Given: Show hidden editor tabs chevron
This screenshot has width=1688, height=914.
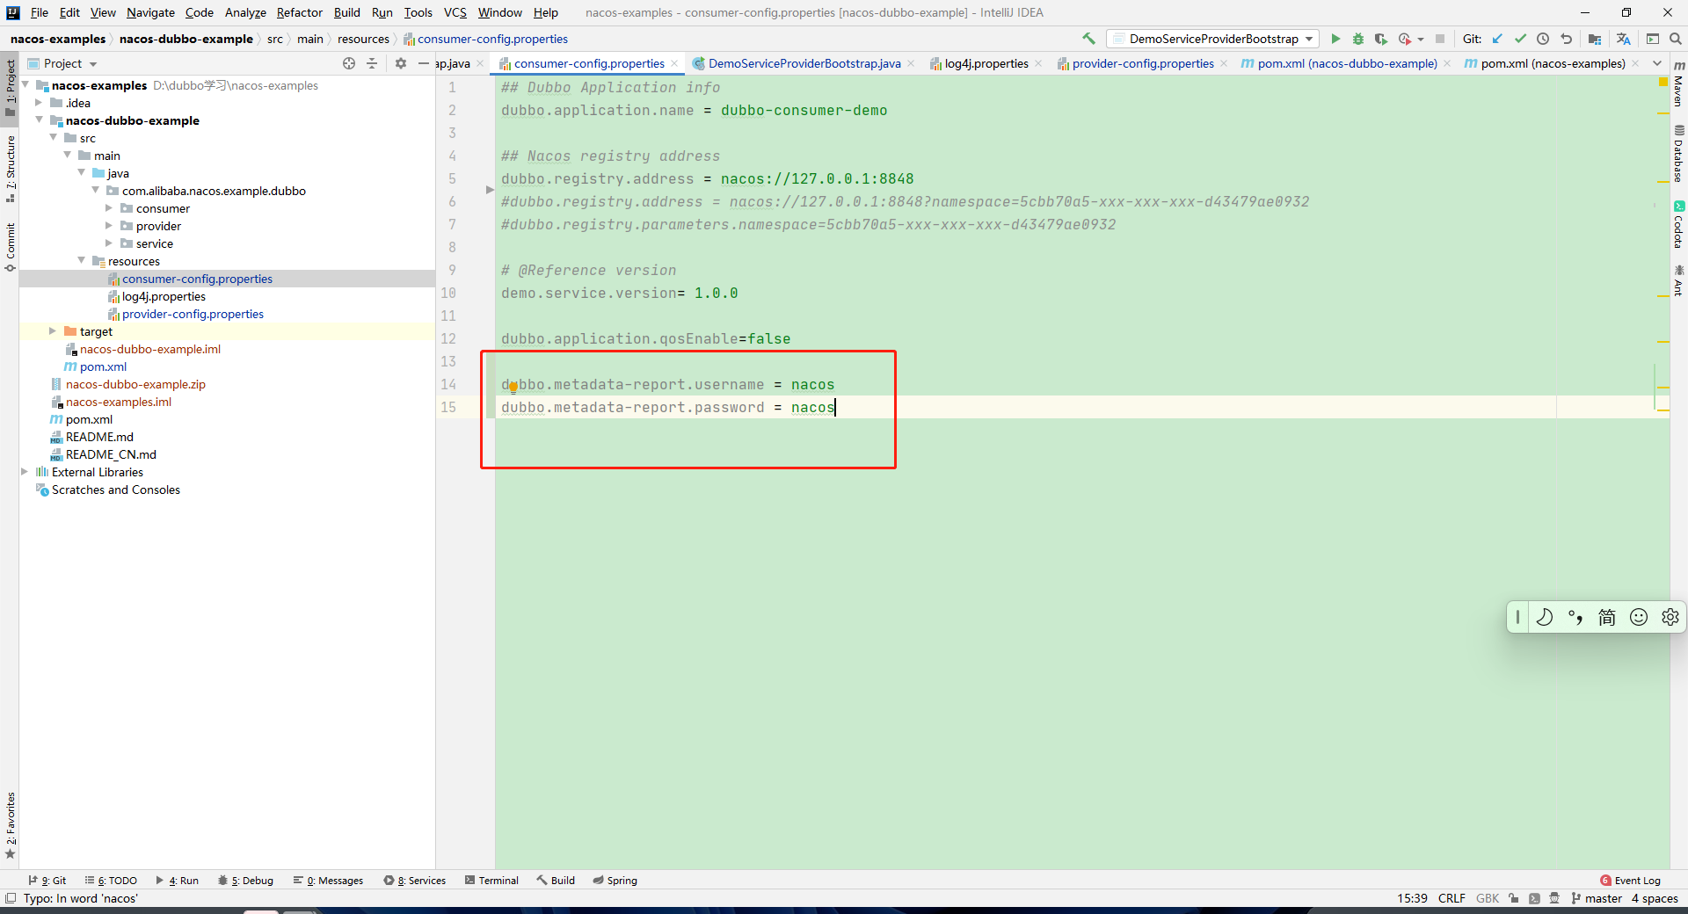Looking at the screenshot, I should (1657, 63).
